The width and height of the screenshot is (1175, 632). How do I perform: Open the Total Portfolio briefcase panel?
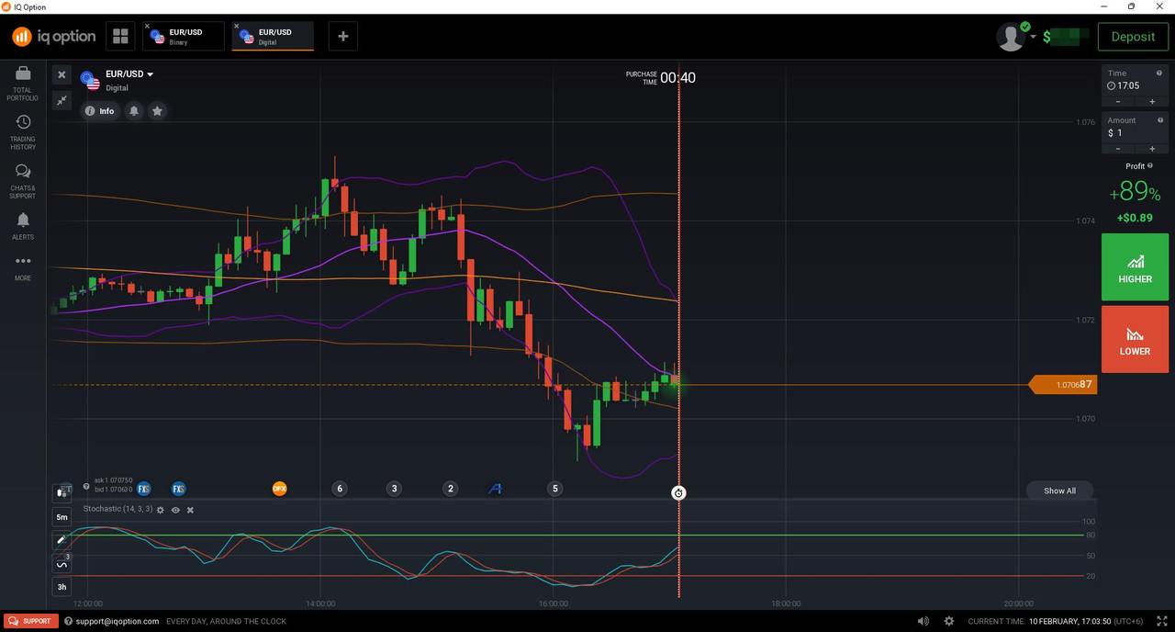point(23,83)
